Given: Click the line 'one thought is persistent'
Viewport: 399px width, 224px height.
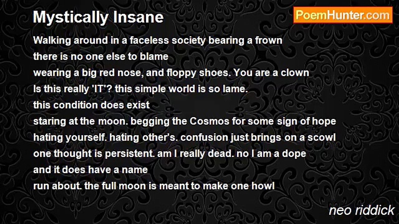Looking at the screenshot, I should [170, 154].
